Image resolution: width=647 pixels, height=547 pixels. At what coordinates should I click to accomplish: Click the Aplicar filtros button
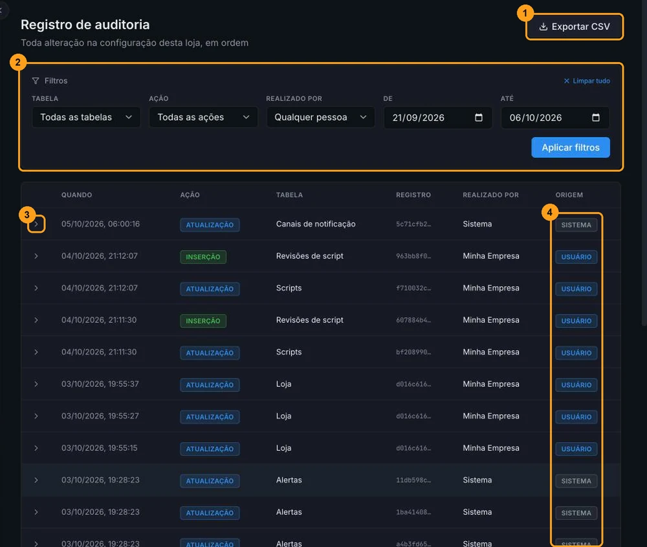click(570, 147)
